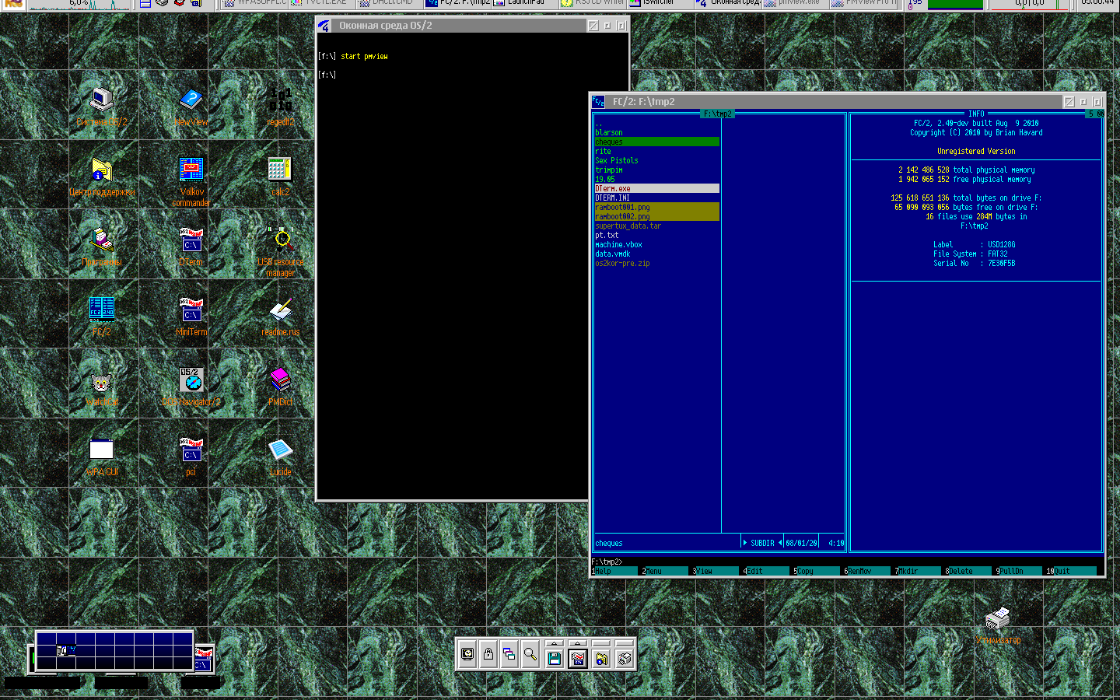Screen dimensions: 1120x700
Task: Click 2Menu in FC/2 bottom bar
Action: 653,571
